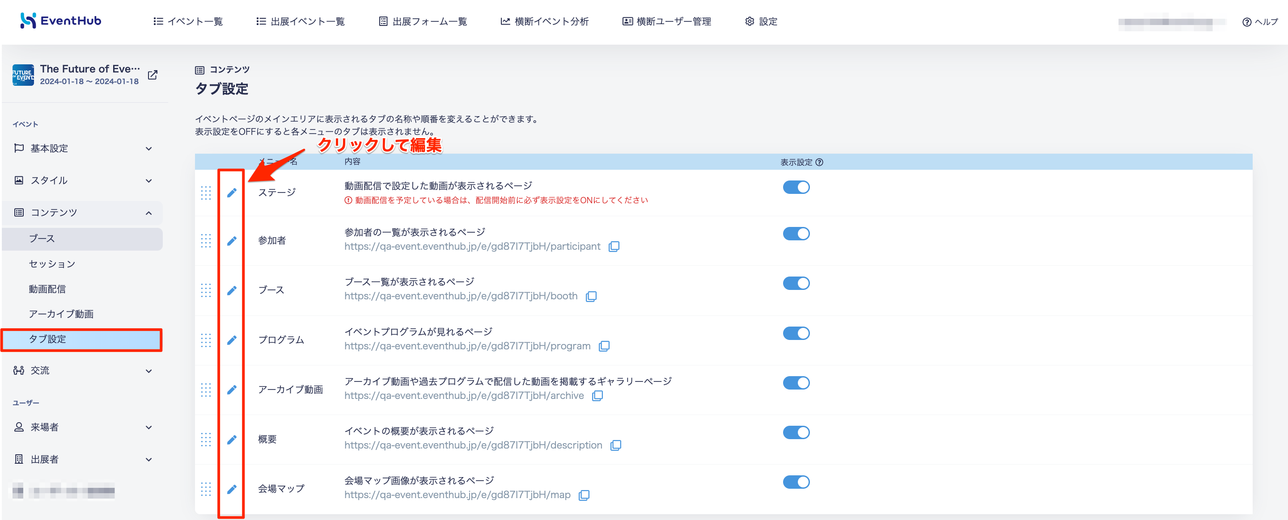Copy the participant page URL
1288x520 pixels.
pyautogui.click(x=614, y=246)
